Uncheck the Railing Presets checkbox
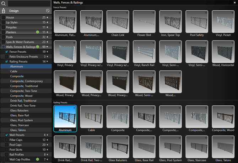The image size is (238, 163). 7,62
